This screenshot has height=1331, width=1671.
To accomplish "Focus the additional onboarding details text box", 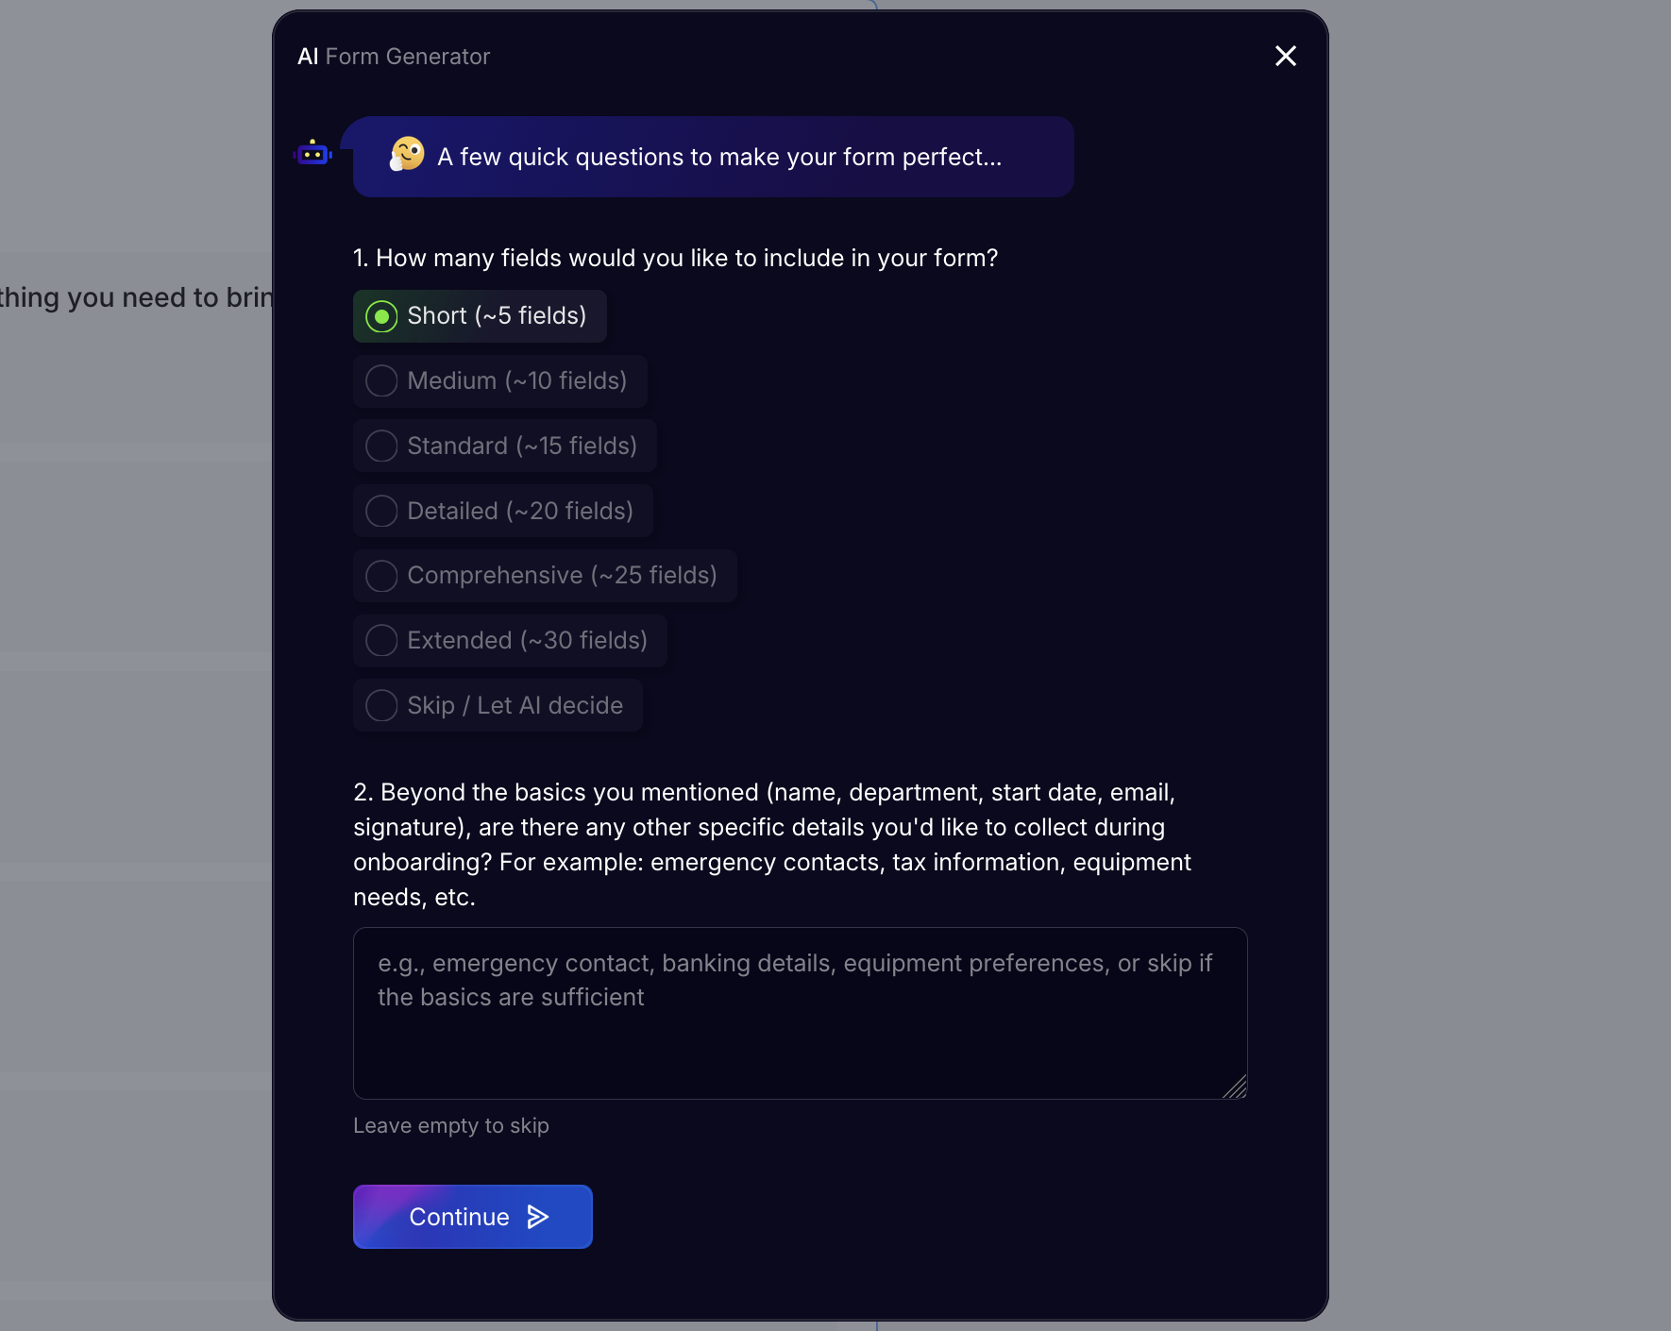I will coord(800,1029).
